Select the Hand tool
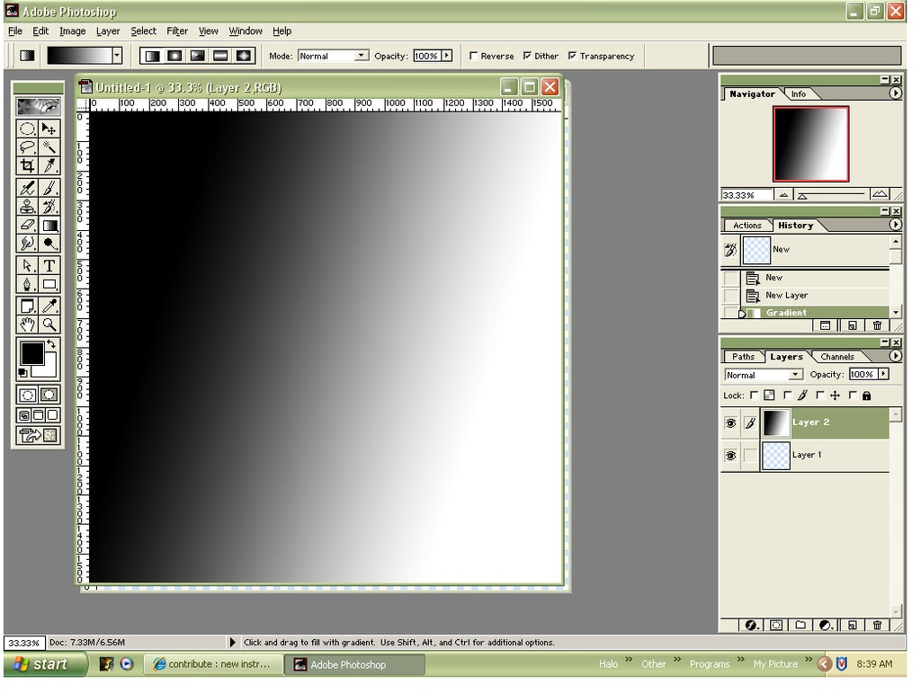Screen dimensions: 921x693 [25, 324]
